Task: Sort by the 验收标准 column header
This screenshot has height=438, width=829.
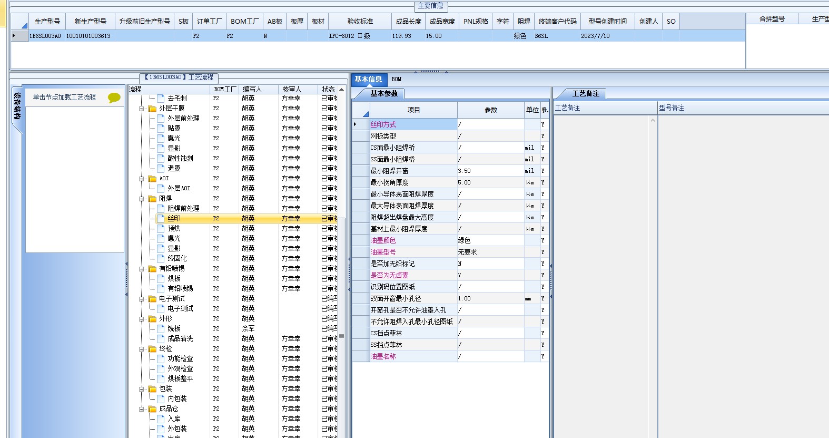Action: [360, 22]
